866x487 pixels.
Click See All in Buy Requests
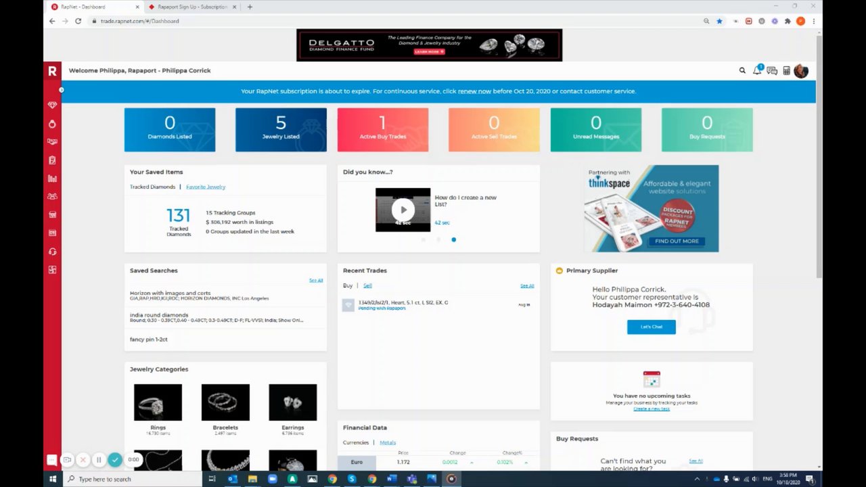point(696,461)
